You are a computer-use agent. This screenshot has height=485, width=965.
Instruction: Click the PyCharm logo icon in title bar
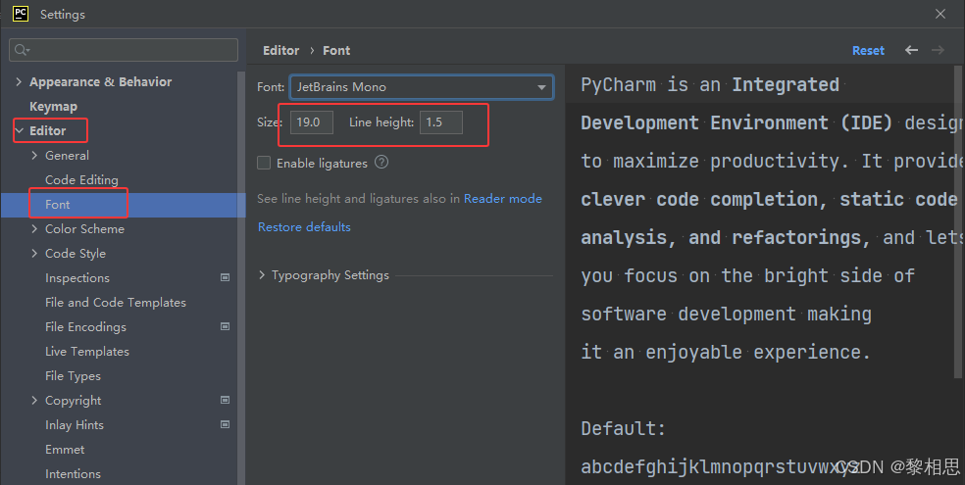click(x=21, y=14)
